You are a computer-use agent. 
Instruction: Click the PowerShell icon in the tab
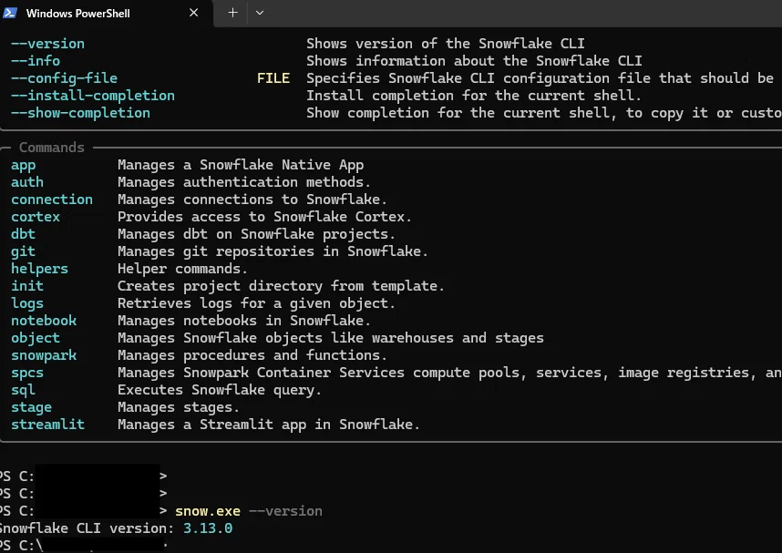point(10,13)
